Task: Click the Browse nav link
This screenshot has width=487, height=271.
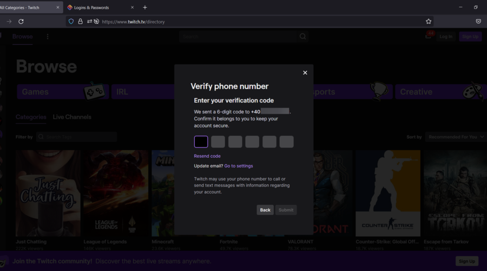Action: tap(22, 36)
